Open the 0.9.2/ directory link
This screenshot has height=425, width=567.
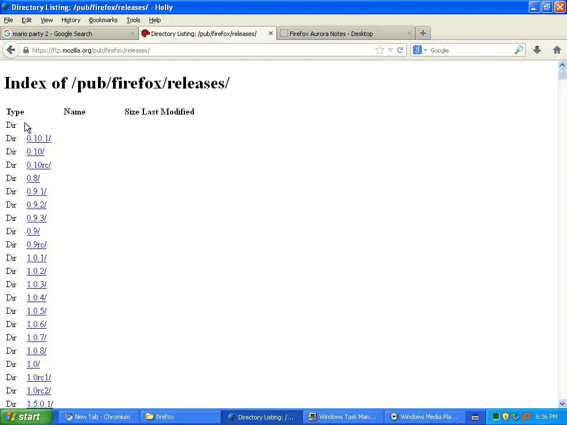(x=37, y=205)
